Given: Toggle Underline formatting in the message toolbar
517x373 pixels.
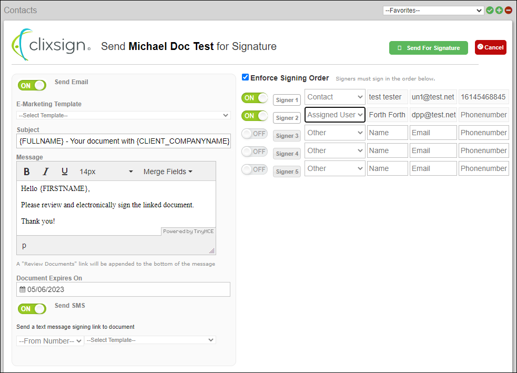Looking at the screenshot, I should coord(65,172).
